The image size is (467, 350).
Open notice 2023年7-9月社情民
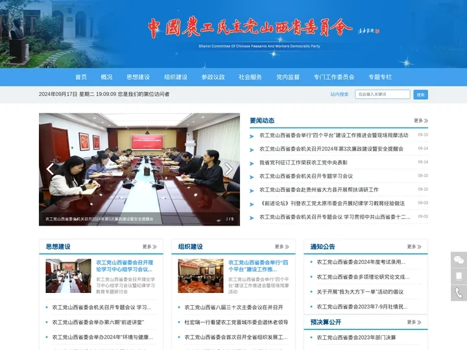[x=362, y=307]
